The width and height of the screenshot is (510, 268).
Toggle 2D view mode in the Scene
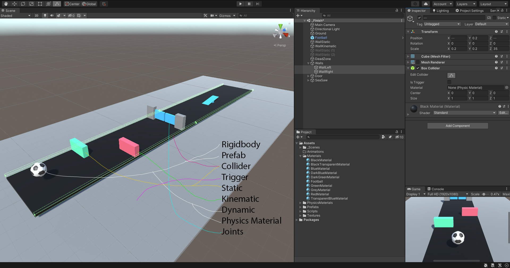(x=37, y=15)
